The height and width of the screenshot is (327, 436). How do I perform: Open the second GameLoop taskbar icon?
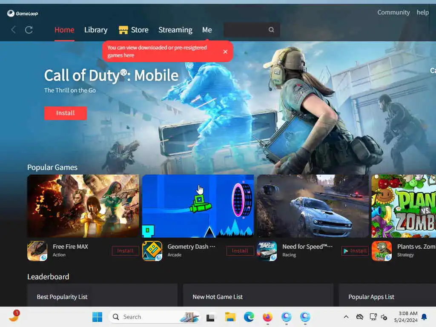[305, 317]
